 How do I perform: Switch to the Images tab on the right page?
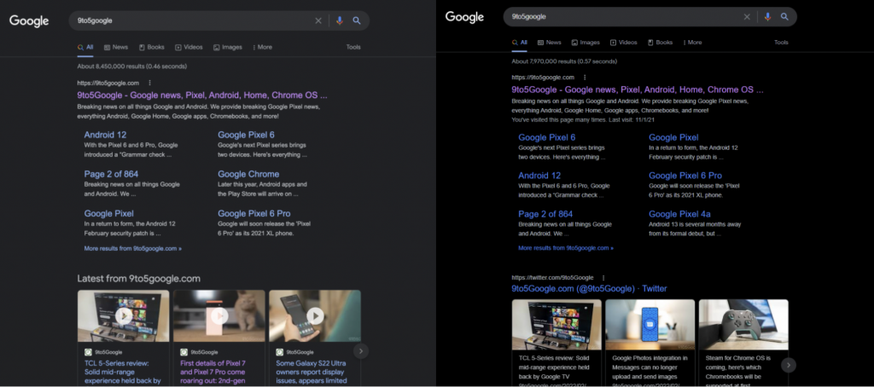coord(586,43)
